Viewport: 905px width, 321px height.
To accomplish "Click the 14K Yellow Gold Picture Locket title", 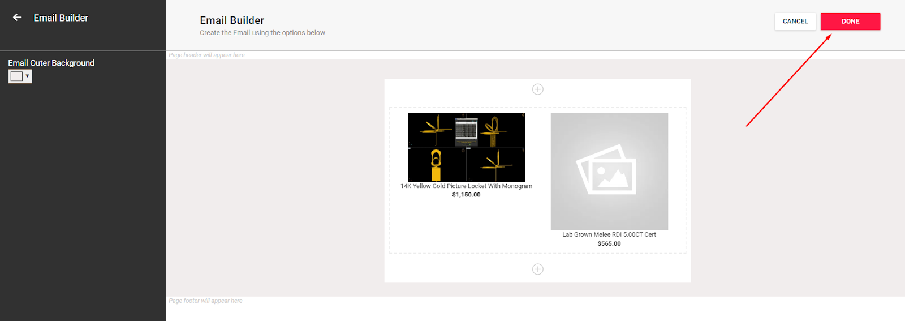I will tap(467, 186).
